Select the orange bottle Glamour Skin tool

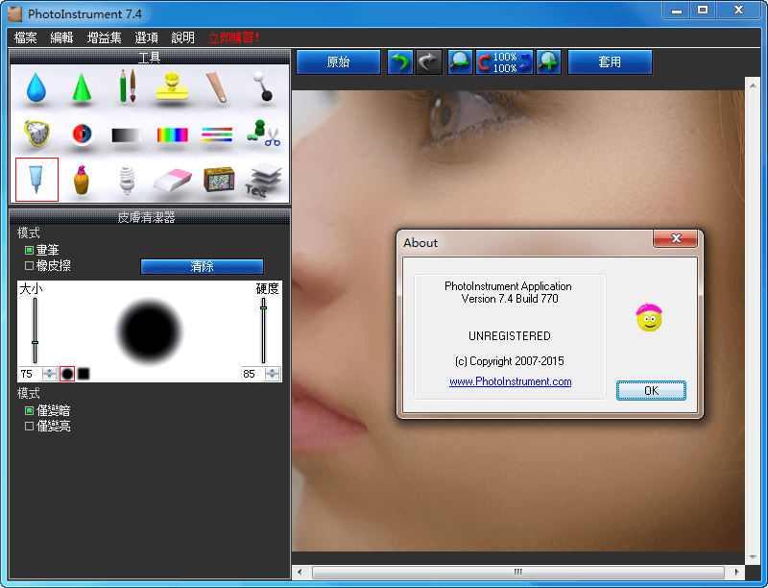tap(82, 180)
